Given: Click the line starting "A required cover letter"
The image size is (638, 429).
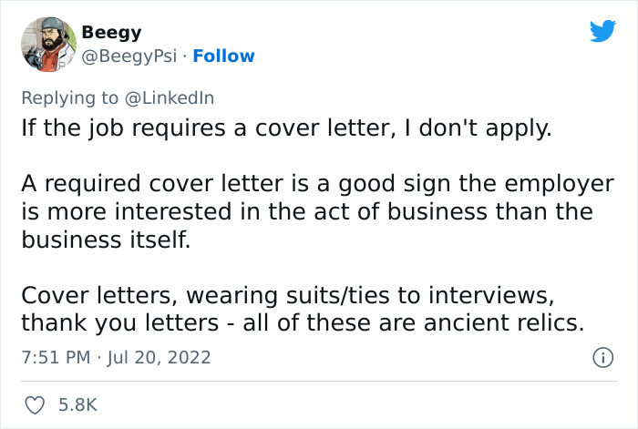Looking at the screenshot, I should 317,185.
